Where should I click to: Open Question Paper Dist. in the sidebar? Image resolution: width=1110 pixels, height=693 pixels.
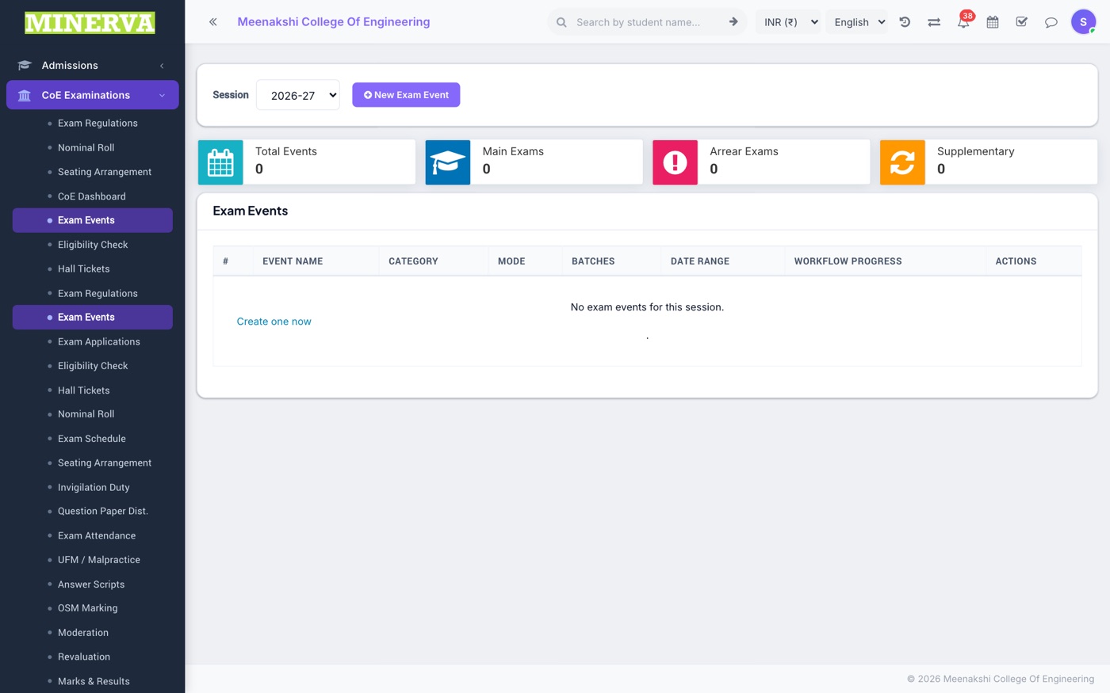point(103,511)
